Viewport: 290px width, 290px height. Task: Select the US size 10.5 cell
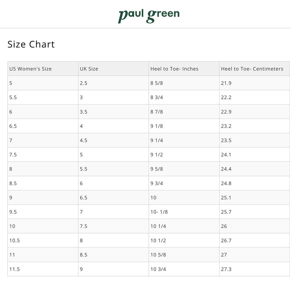point(43,240)
